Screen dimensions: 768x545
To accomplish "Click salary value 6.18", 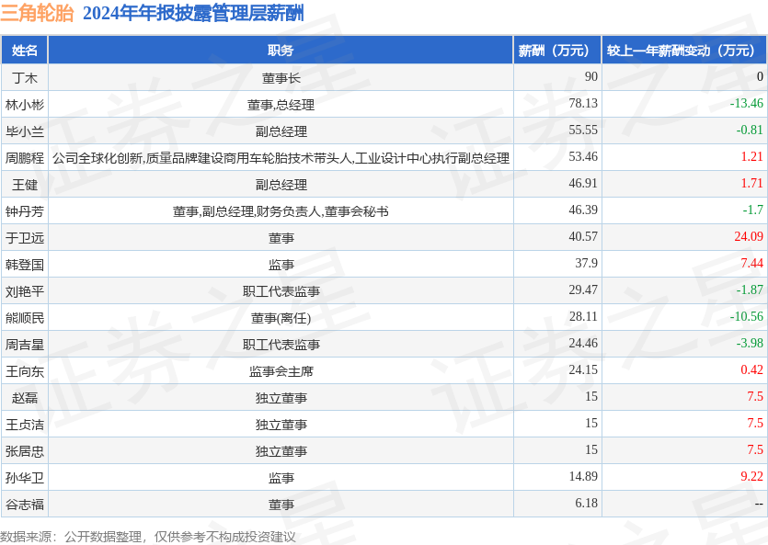I will click(x=586, y=503).
